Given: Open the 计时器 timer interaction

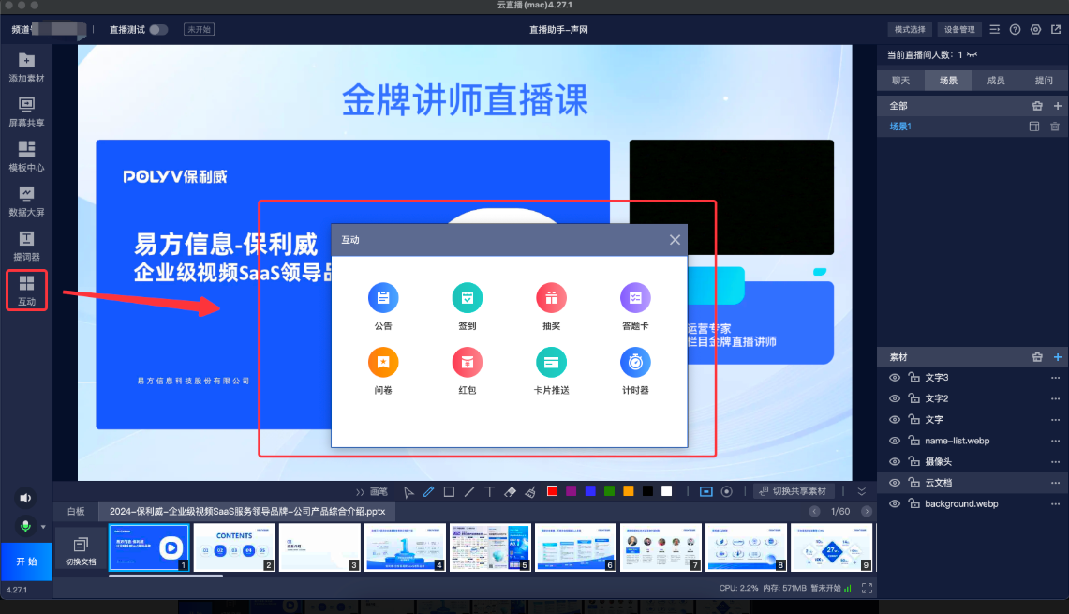Looking at the screenshot, I should [635, 371].
